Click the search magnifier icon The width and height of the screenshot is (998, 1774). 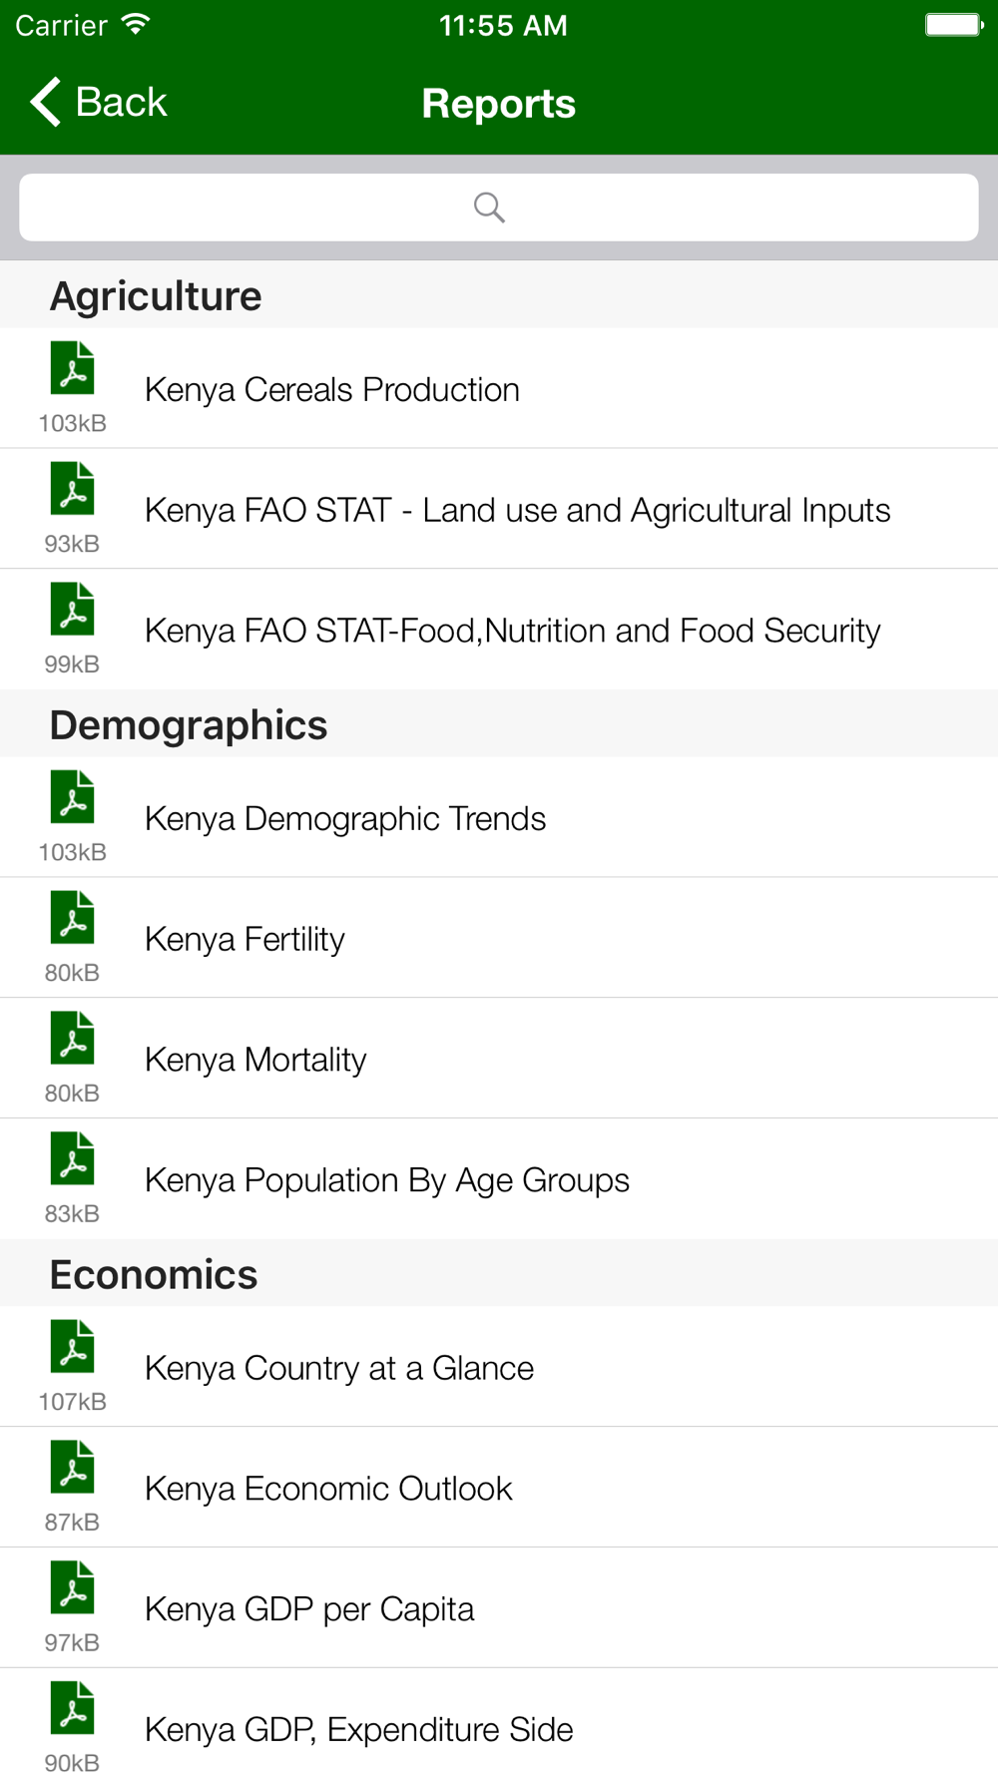489,208
